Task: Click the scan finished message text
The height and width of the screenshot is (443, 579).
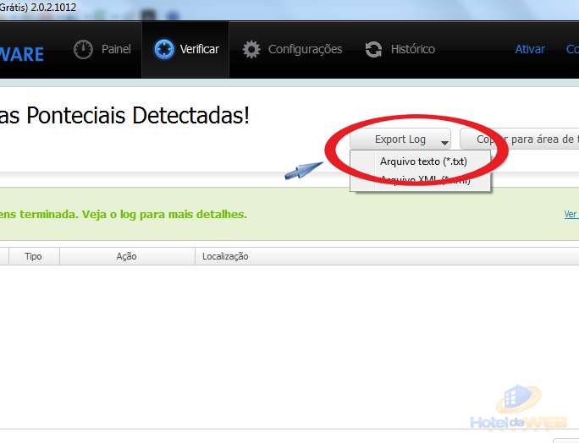Action: 124,214
